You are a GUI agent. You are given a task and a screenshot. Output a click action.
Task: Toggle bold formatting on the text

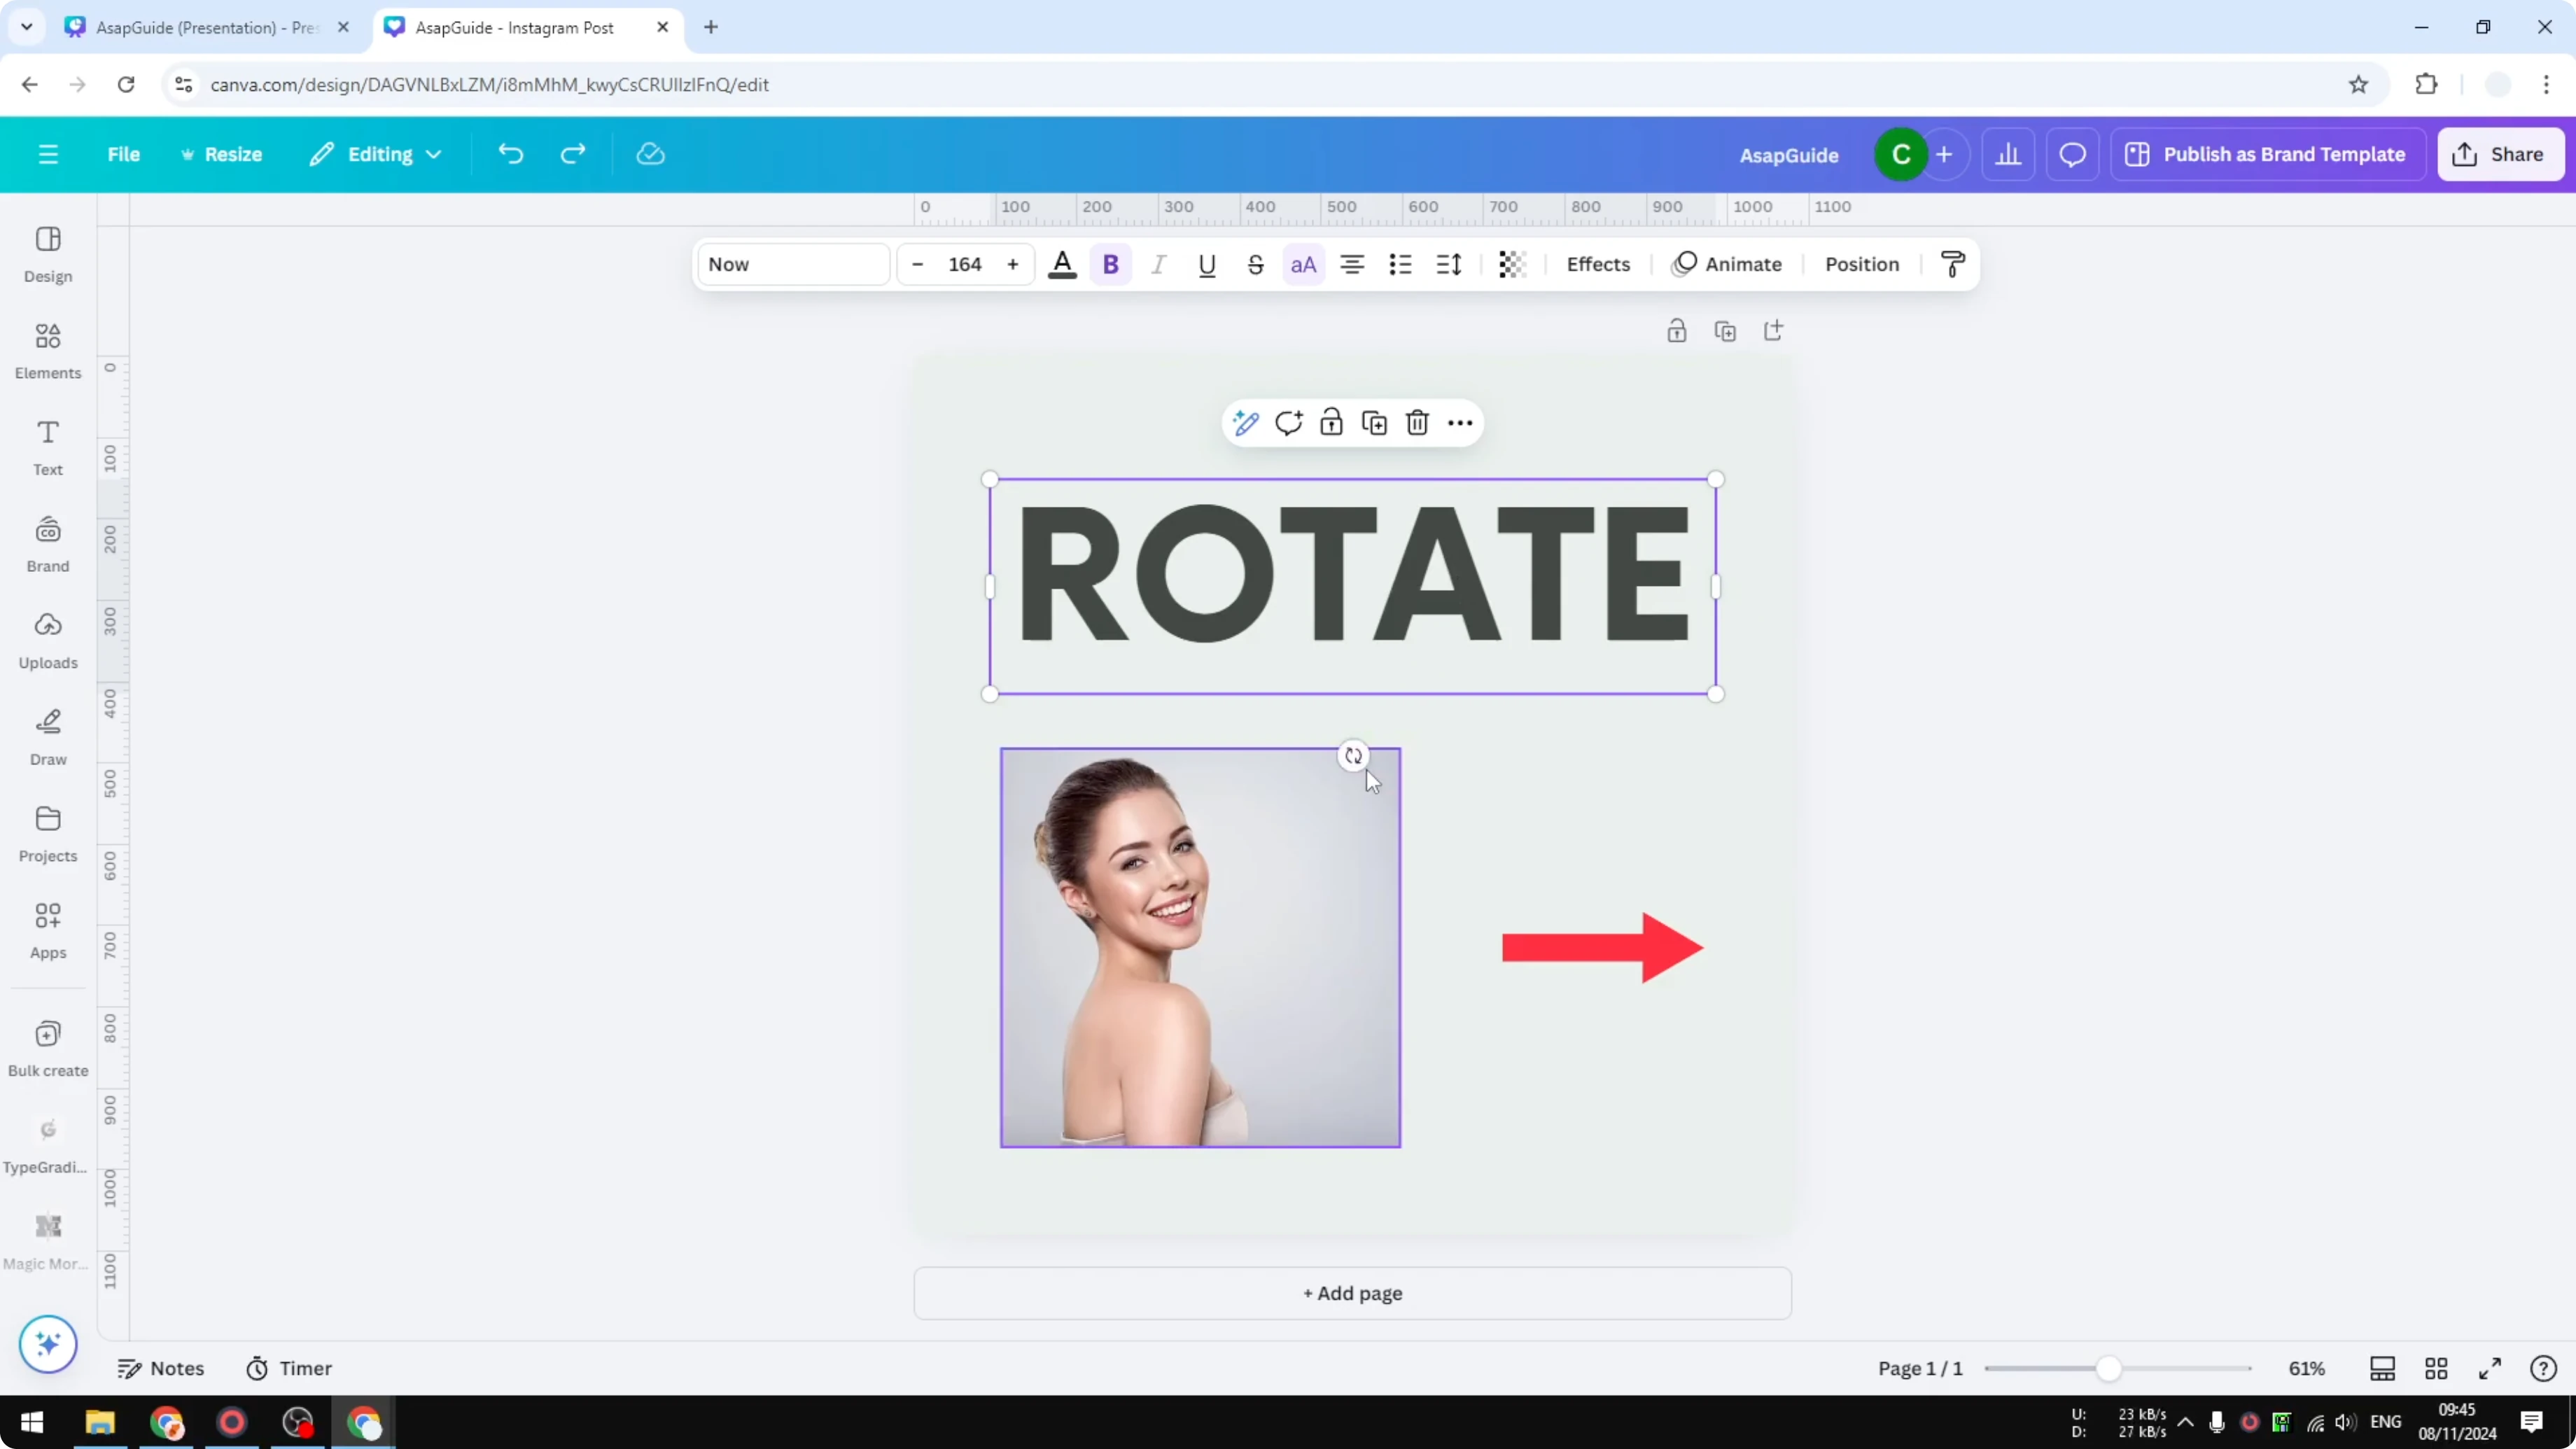[1111, 264]
